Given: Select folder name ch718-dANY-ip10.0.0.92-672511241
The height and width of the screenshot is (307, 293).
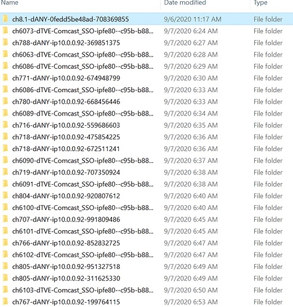Looking at the screenshot, I should pos(66,149).
